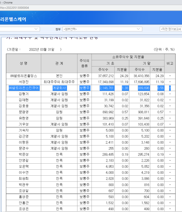Click the 첨부 label

pyautogui.click(x=58, y=29)
